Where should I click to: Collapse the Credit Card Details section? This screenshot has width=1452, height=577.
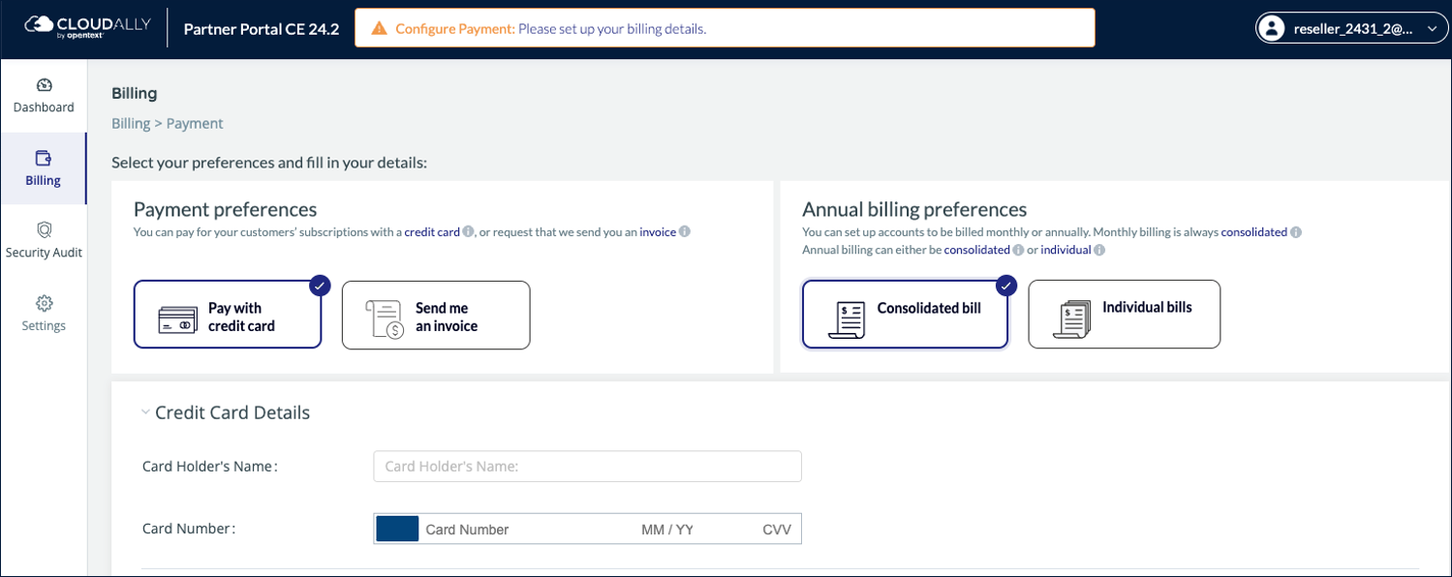coord(145,412)
